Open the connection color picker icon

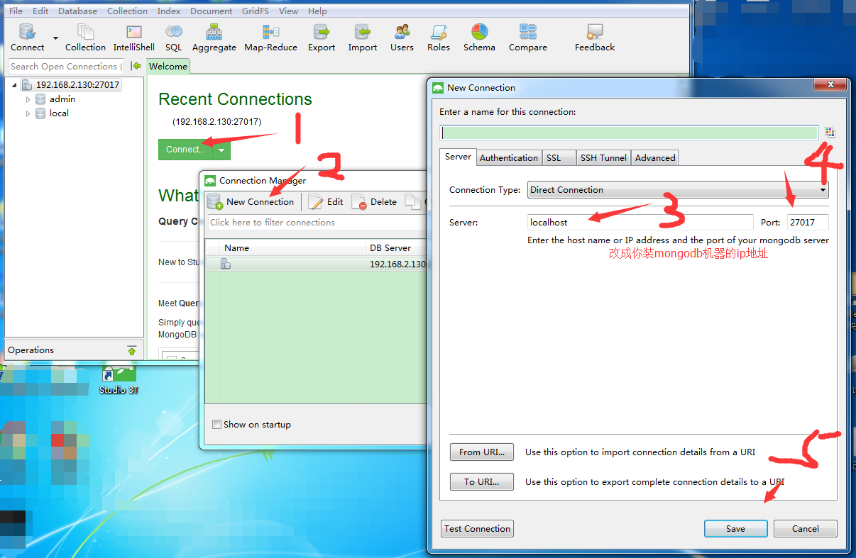click(x=829, y=133)
